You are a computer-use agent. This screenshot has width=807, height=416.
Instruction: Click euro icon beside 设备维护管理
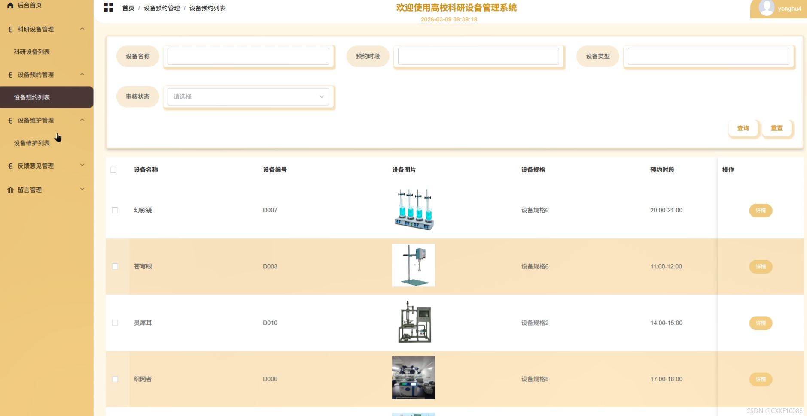[10, 121]
